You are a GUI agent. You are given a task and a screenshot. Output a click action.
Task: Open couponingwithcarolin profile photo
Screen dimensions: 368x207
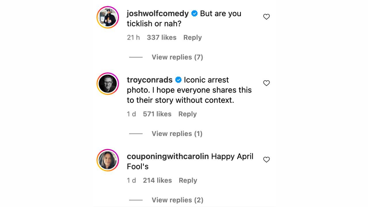(x=108, y=160)
